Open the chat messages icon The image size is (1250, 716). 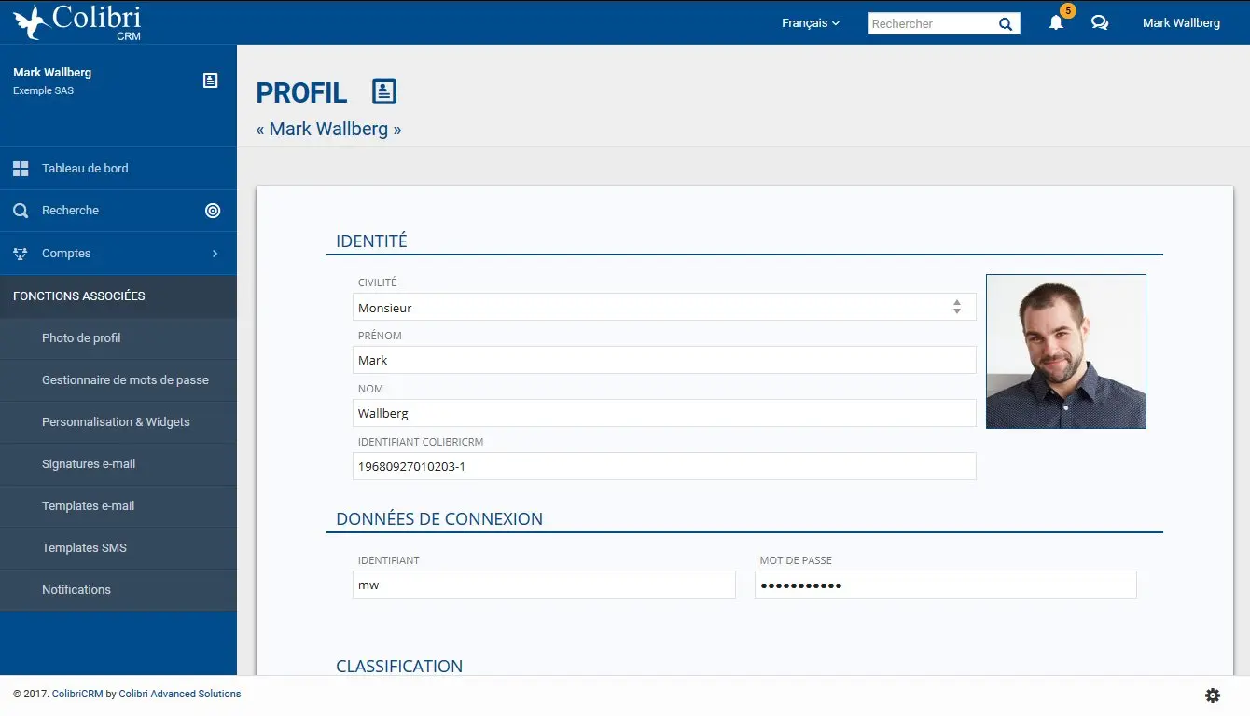coord(1100,23)
